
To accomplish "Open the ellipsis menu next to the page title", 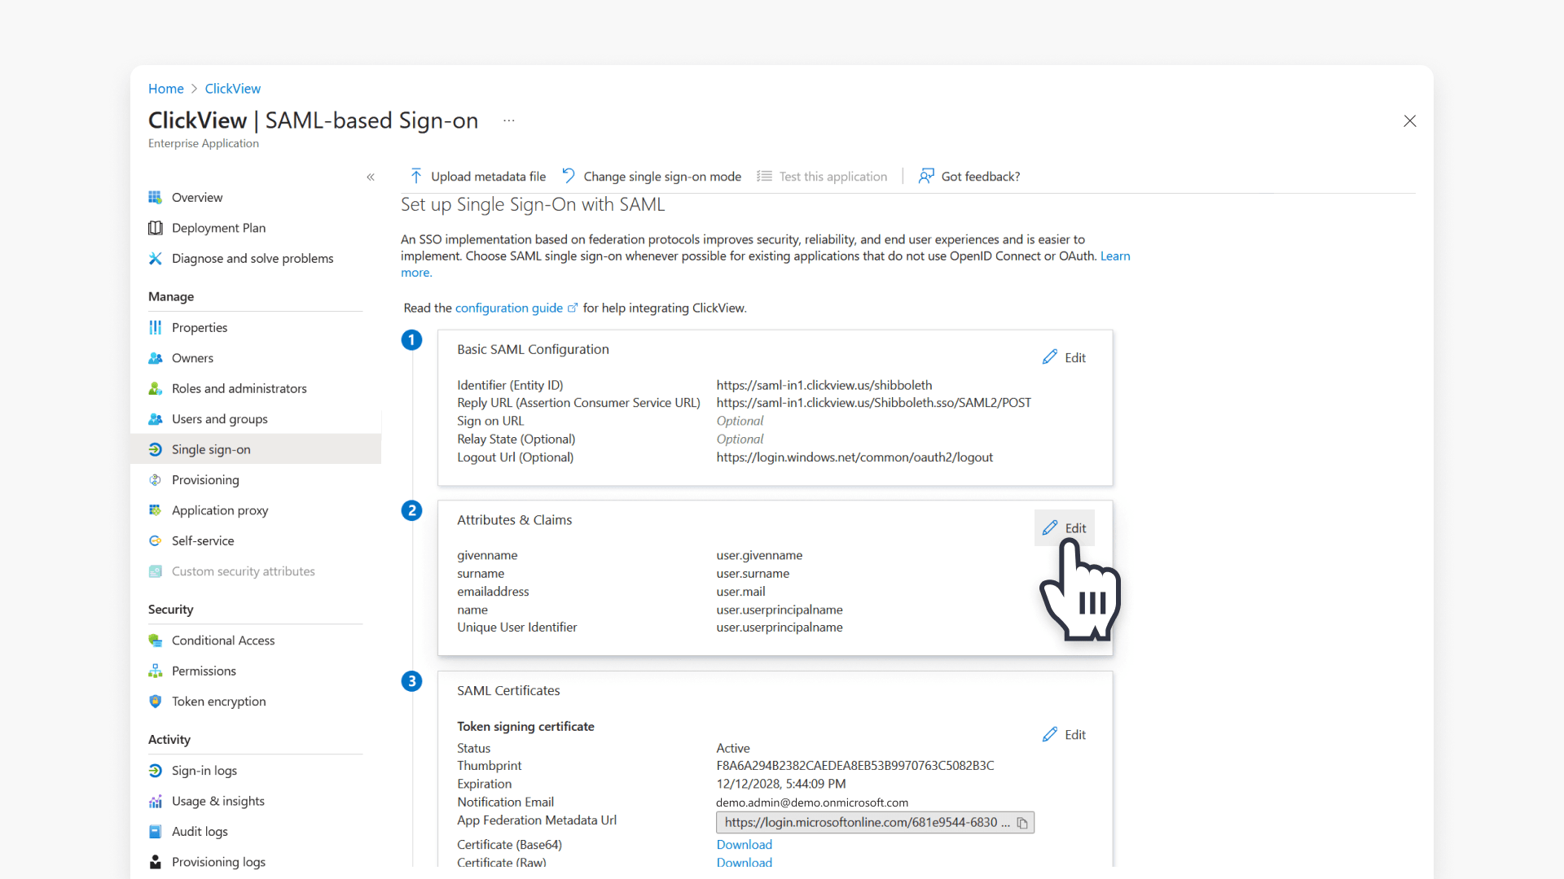I will [508, 120].
